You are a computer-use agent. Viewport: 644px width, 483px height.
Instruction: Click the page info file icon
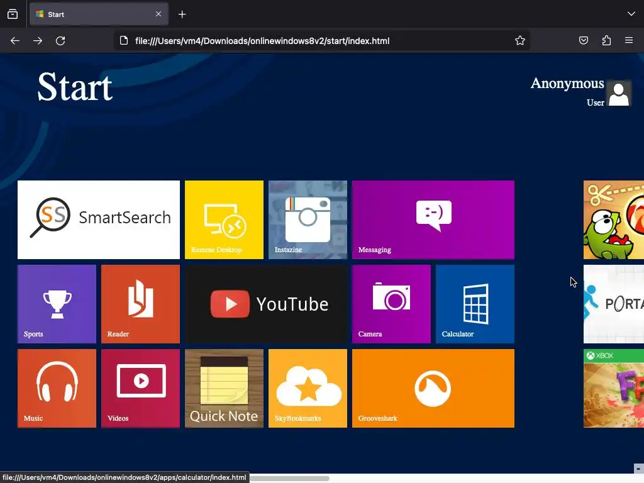124,41
